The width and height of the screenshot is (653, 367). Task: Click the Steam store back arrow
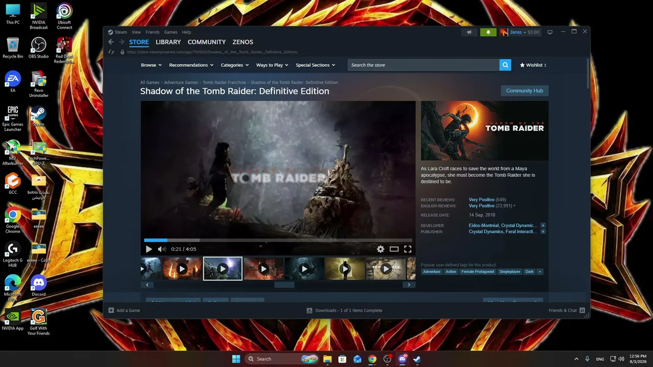[111, 42]
